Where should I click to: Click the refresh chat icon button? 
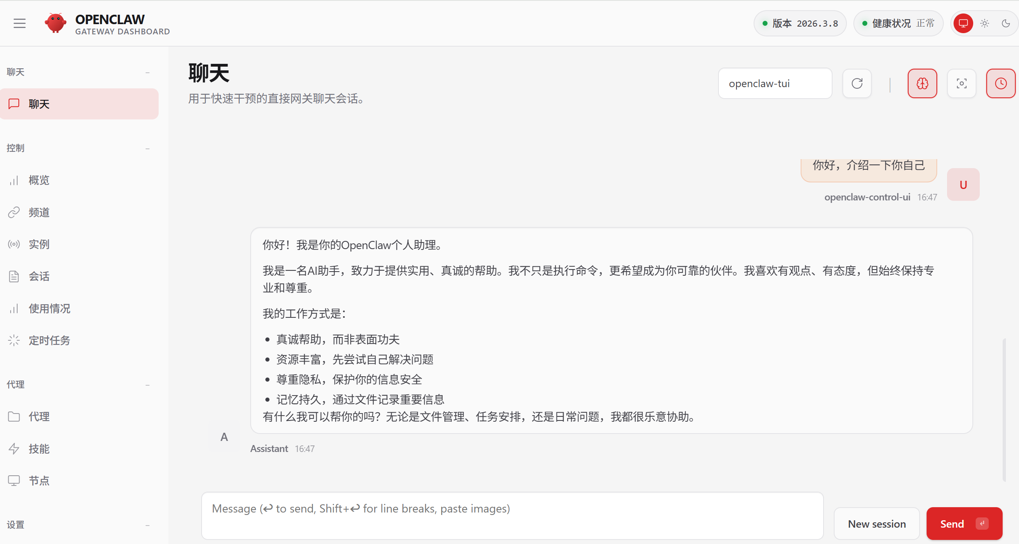857,83
